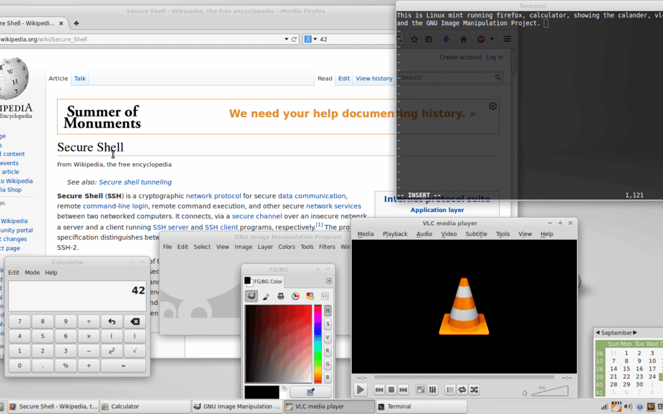The height and width of the screenshot is (414, 663).
Task: Click the color picker button in FG/BG dialog
Action: coord(311,392)
